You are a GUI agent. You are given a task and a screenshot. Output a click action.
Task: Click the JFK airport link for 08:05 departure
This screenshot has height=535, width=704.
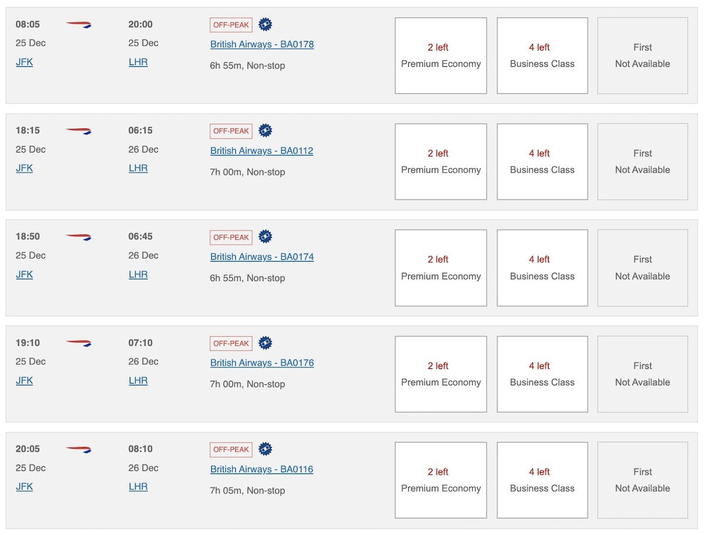pyautogui.click(x=24, y=62)
